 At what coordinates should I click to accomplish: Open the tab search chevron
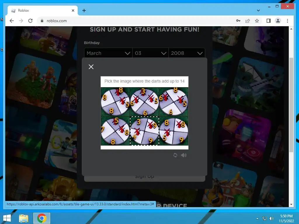258,10
